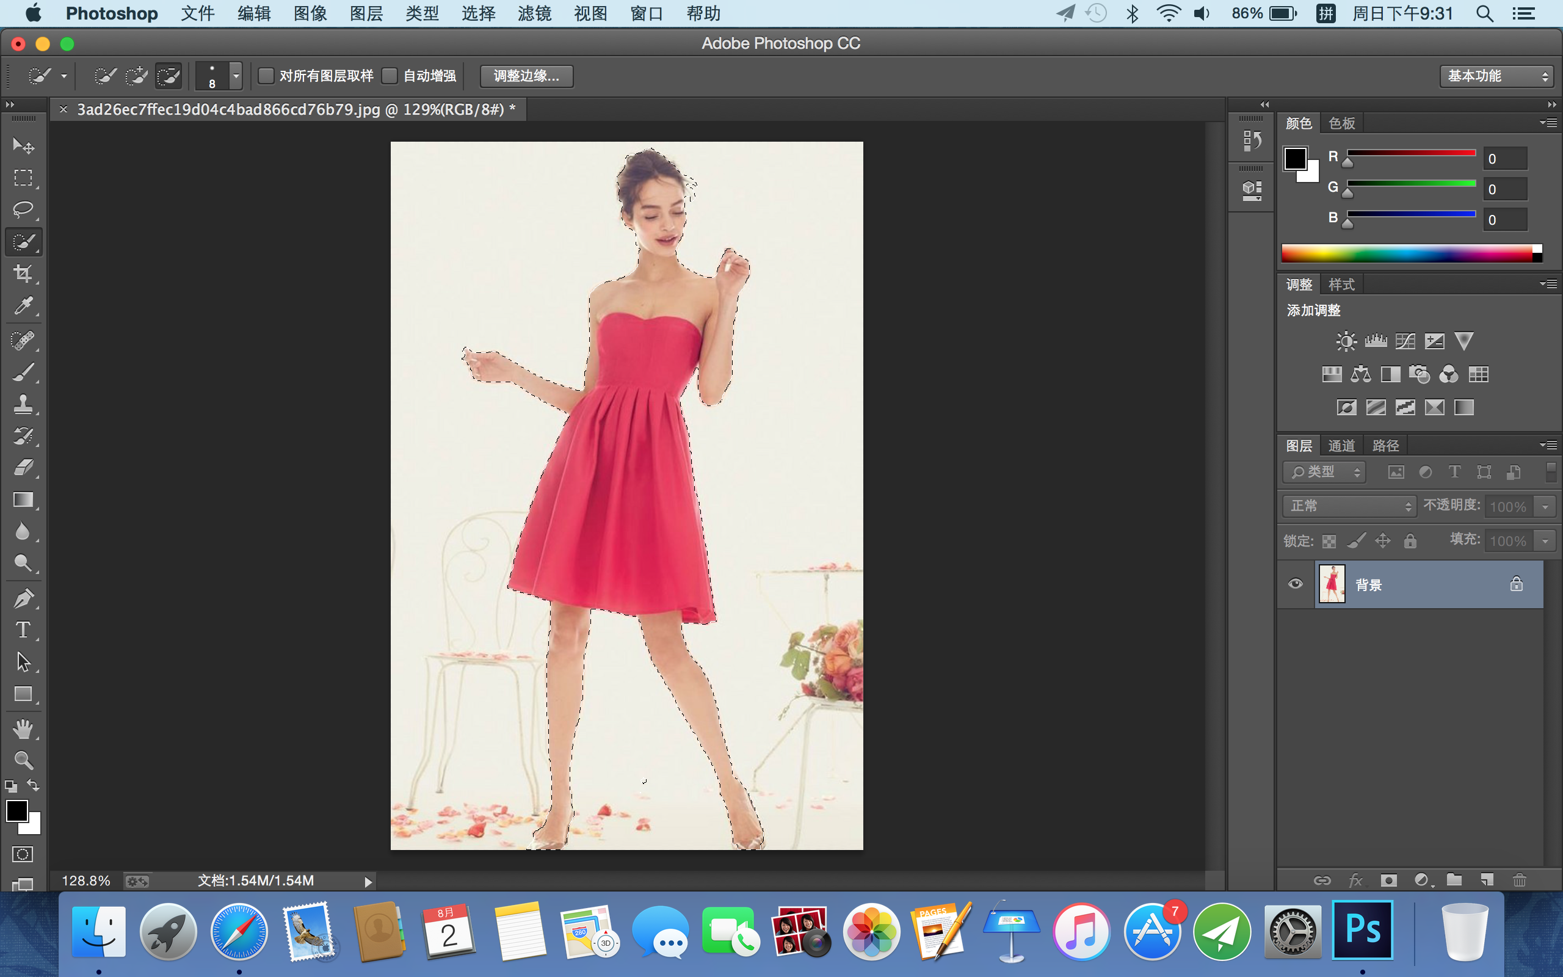This screenshot has width=1563, height=977.
Task: Toggle Quick Mask mode
Action: coord(23,854)
